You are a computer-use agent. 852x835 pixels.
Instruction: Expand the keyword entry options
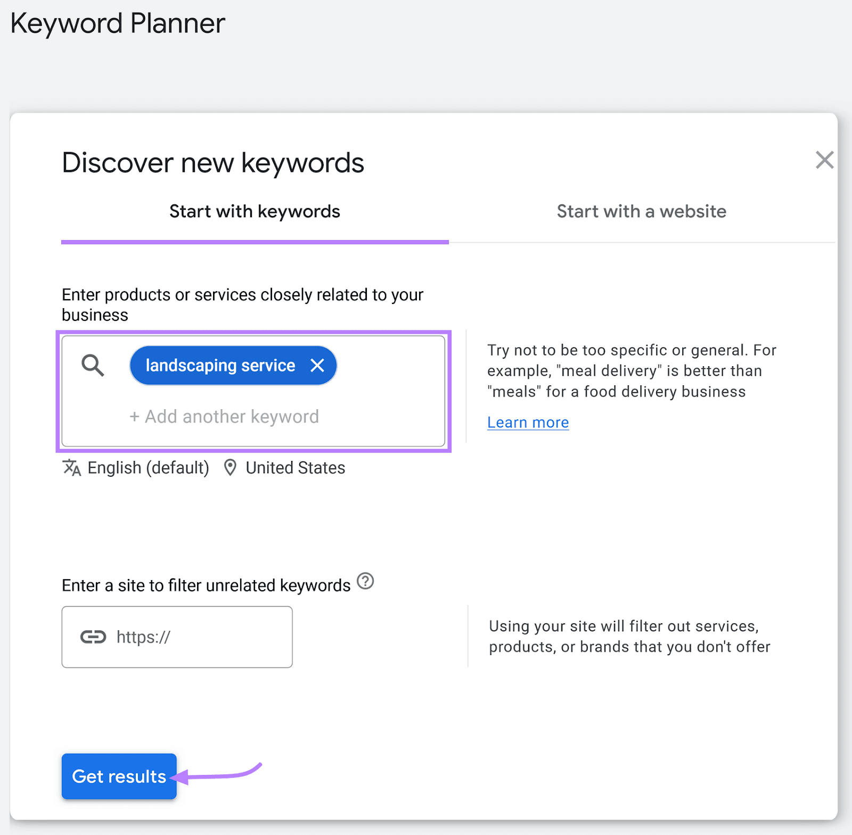click(224, 416)
